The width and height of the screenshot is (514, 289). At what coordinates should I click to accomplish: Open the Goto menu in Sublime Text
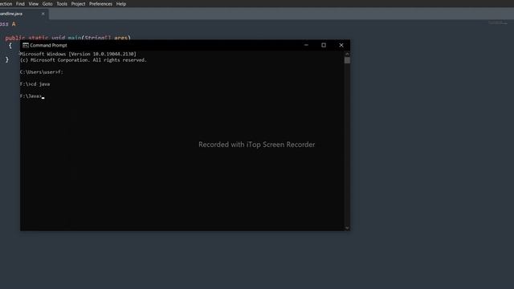tap(47, 4)
